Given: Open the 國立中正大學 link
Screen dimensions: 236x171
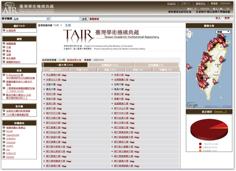Looking at the screenshot, I should point(53,113).
